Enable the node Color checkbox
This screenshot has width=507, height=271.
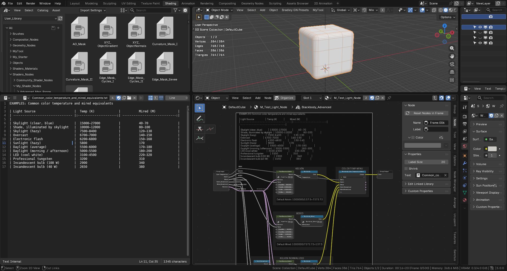pyautogui.click(x=413, y=137)
